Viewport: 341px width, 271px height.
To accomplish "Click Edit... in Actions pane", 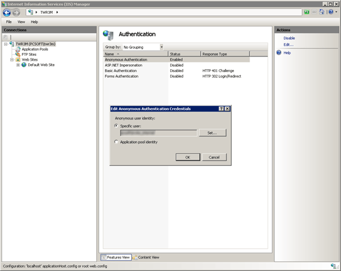I will [x=288, y=44].
